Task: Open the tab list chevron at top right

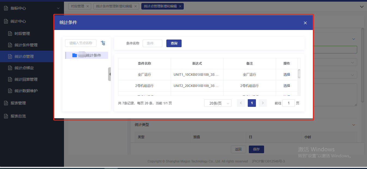Action: pyautogui.click(x=362, y=7)
